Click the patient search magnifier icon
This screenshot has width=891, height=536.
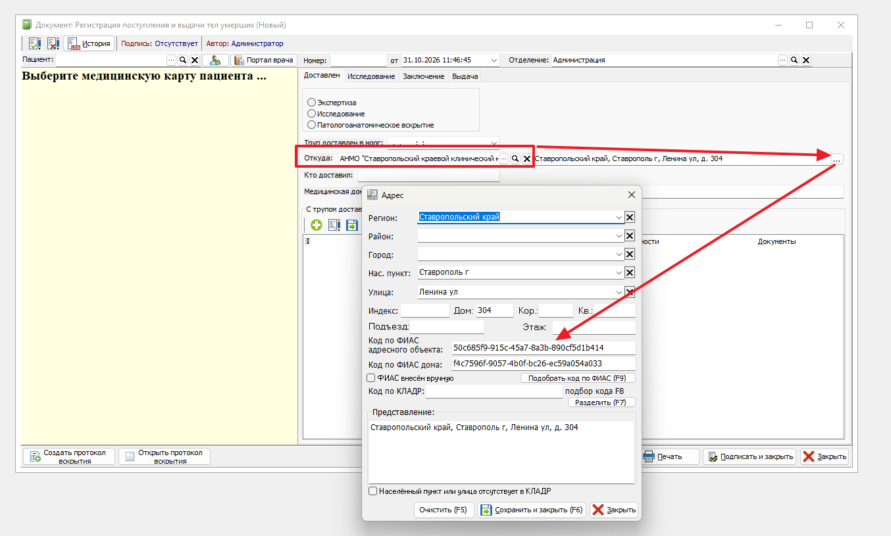pyautogui.click(x=183, y=60)
